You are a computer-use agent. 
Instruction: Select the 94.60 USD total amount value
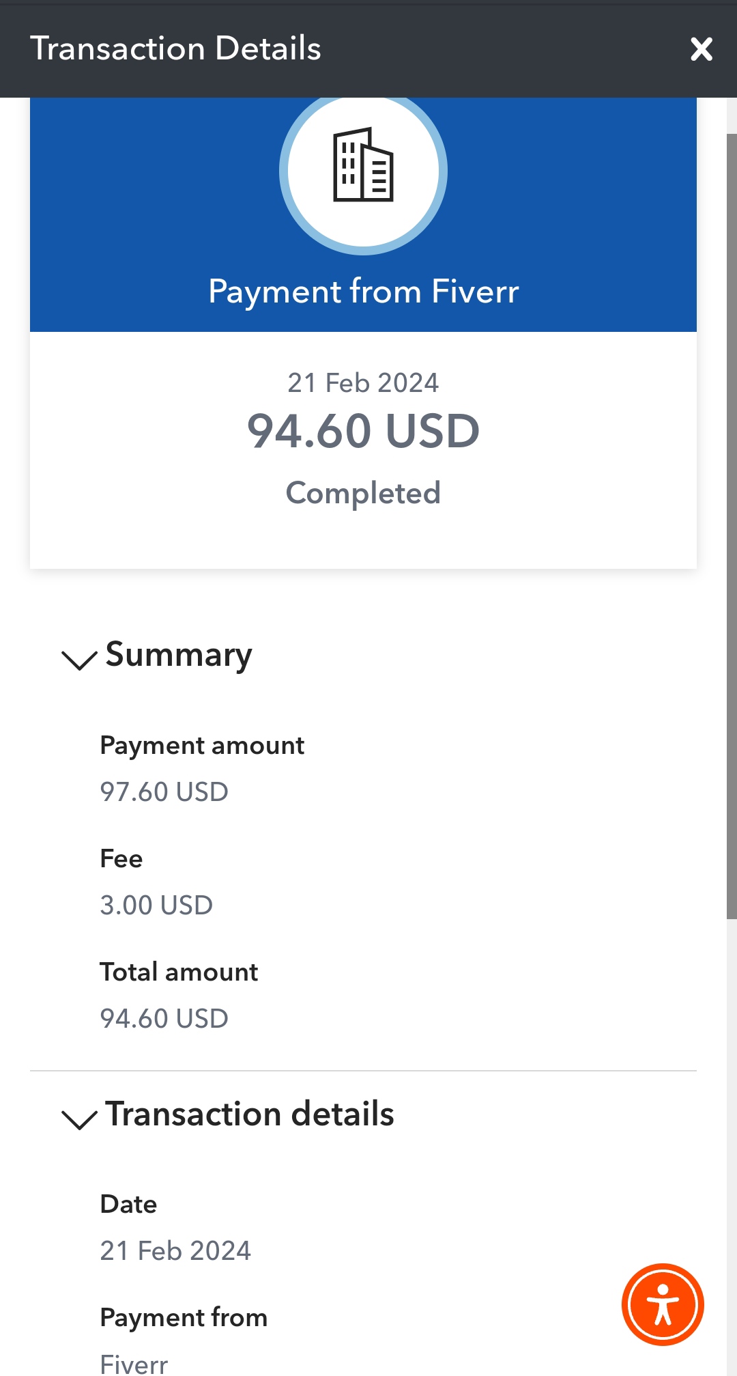point(164,1019)
